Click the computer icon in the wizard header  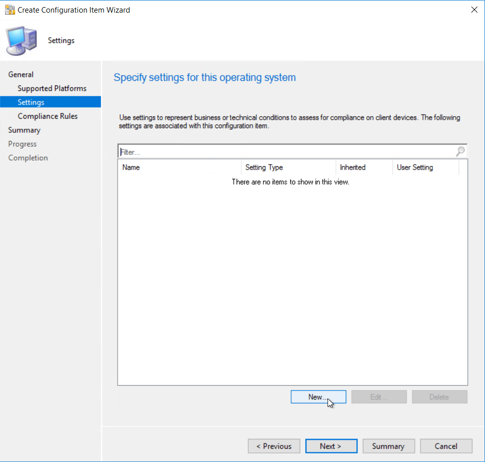pyautogui.click(x=22, y=41)
